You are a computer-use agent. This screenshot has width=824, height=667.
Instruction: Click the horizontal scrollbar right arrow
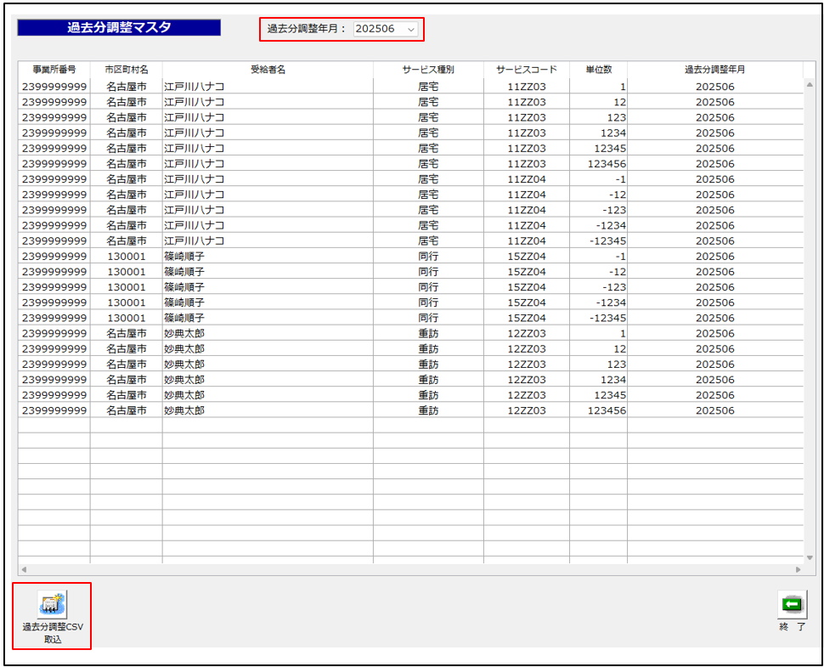pyautogui.click(x=798, y=569)
